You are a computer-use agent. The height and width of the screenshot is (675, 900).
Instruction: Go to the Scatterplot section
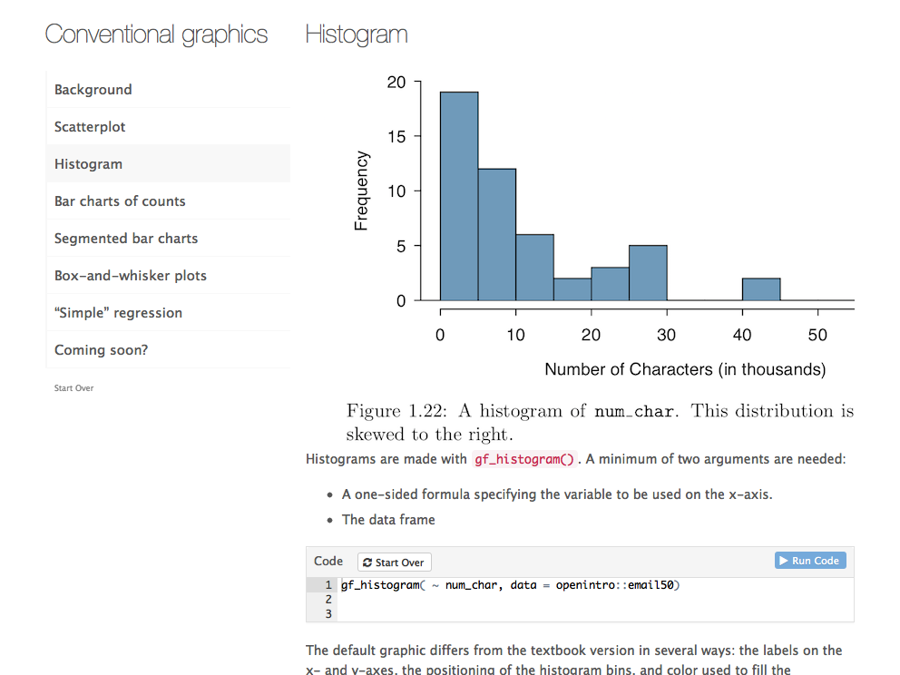tap(90, 127)
